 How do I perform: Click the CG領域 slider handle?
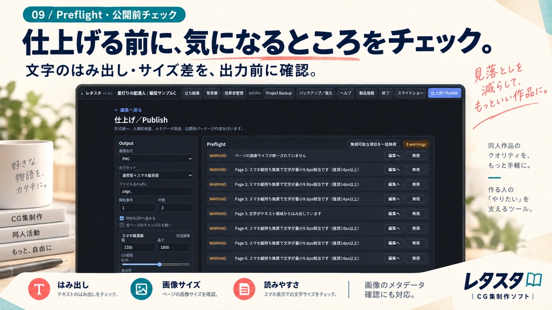point(160,264)
